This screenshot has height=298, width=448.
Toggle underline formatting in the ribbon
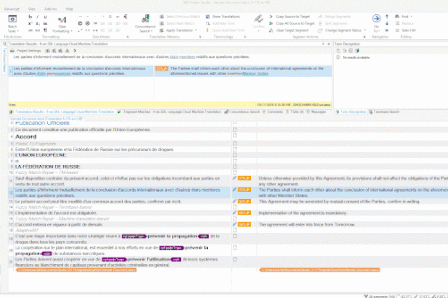tap(45, 17)
